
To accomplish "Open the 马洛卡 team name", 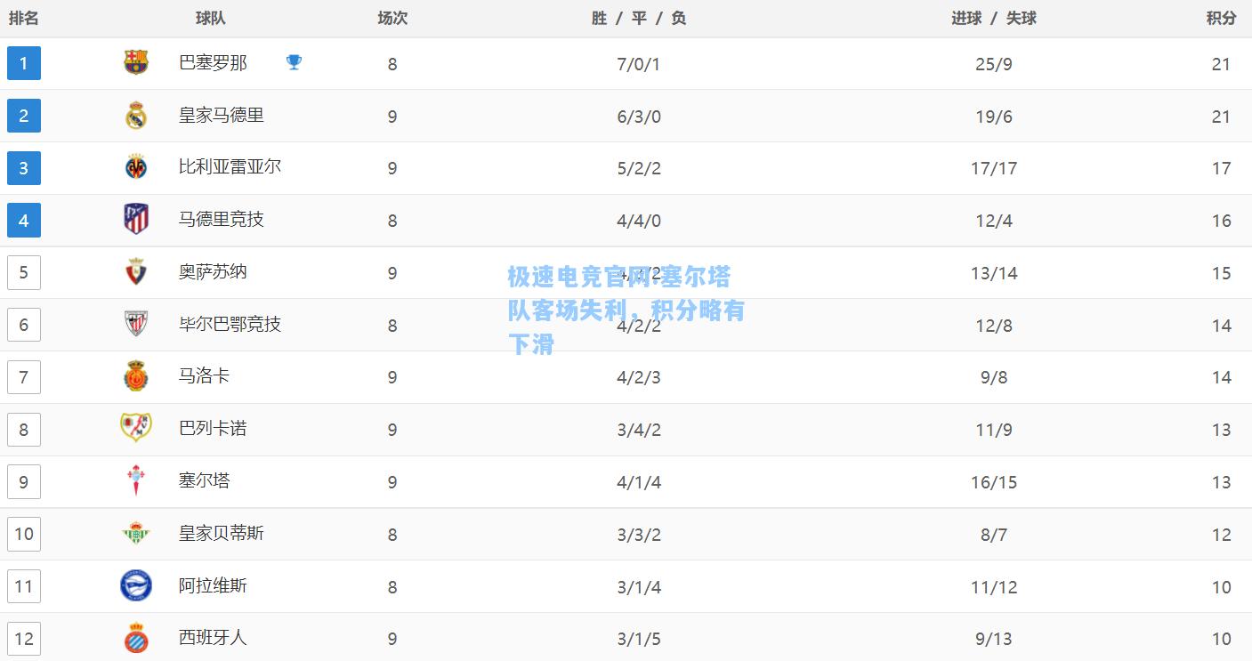I will 205,375.
